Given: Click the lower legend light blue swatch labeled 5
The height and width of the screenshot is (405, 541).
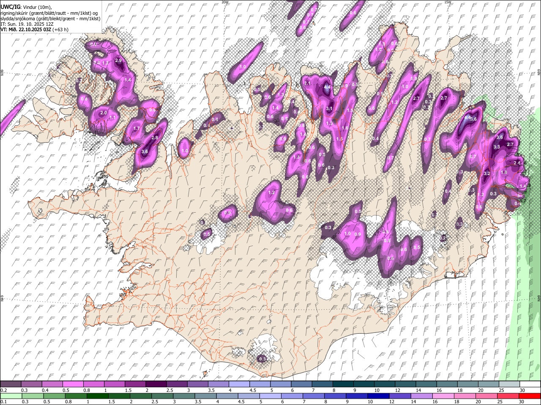Looking at the screenshot, I should (270, 396).
